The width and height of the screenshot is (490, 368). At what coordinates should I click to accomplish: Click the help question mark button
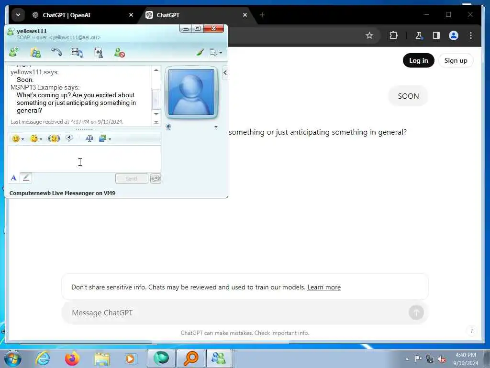[x=471, y=331]
